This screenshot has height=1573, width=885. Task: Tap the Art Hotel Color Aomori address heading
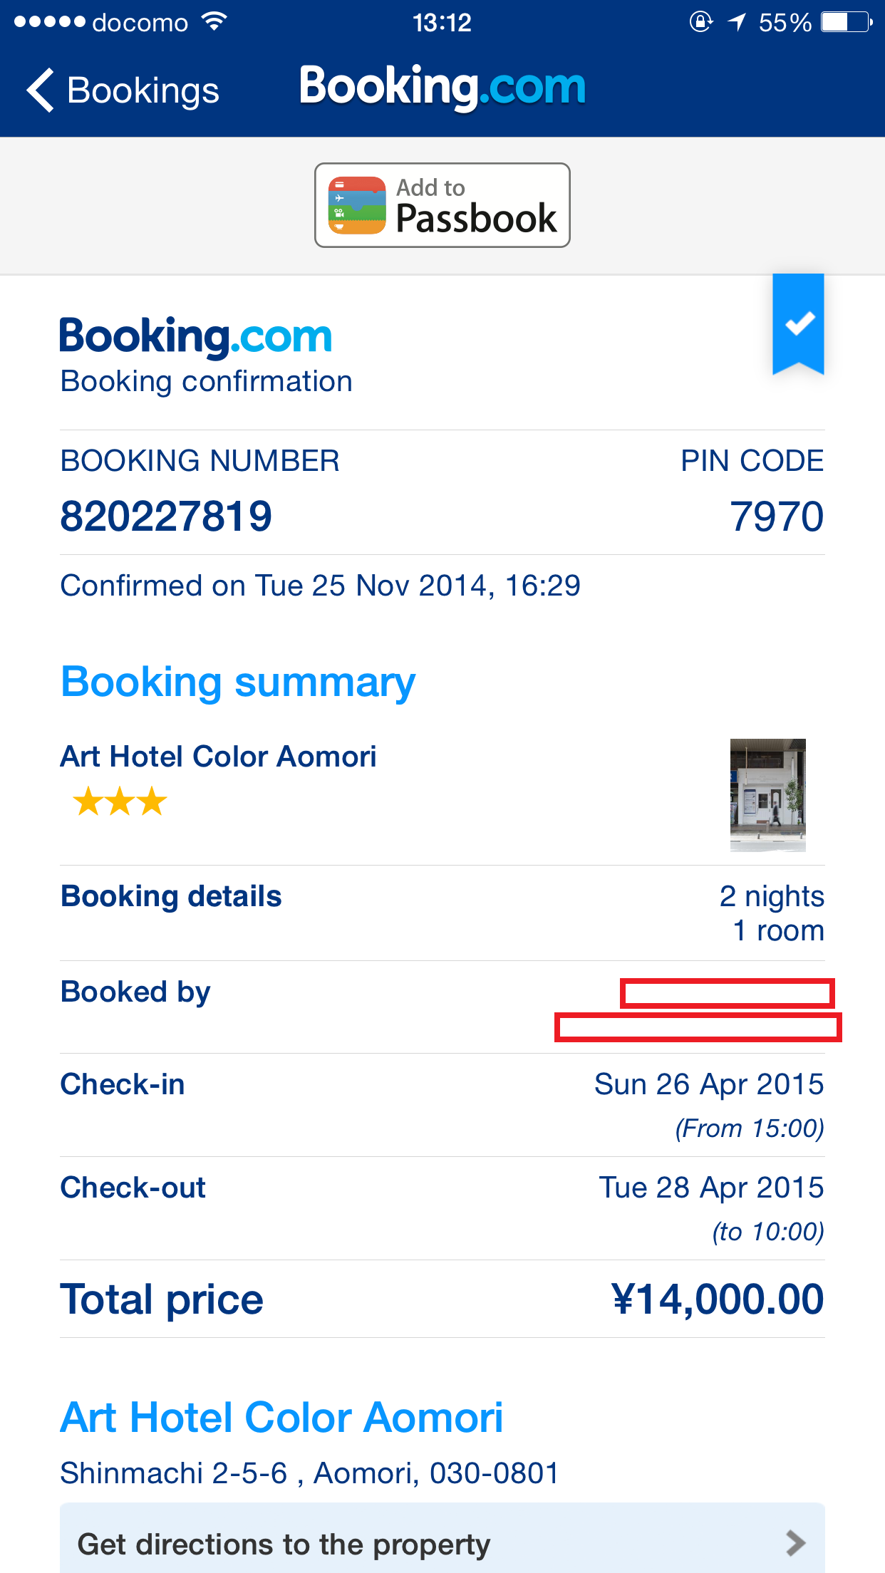(281, 1417)
